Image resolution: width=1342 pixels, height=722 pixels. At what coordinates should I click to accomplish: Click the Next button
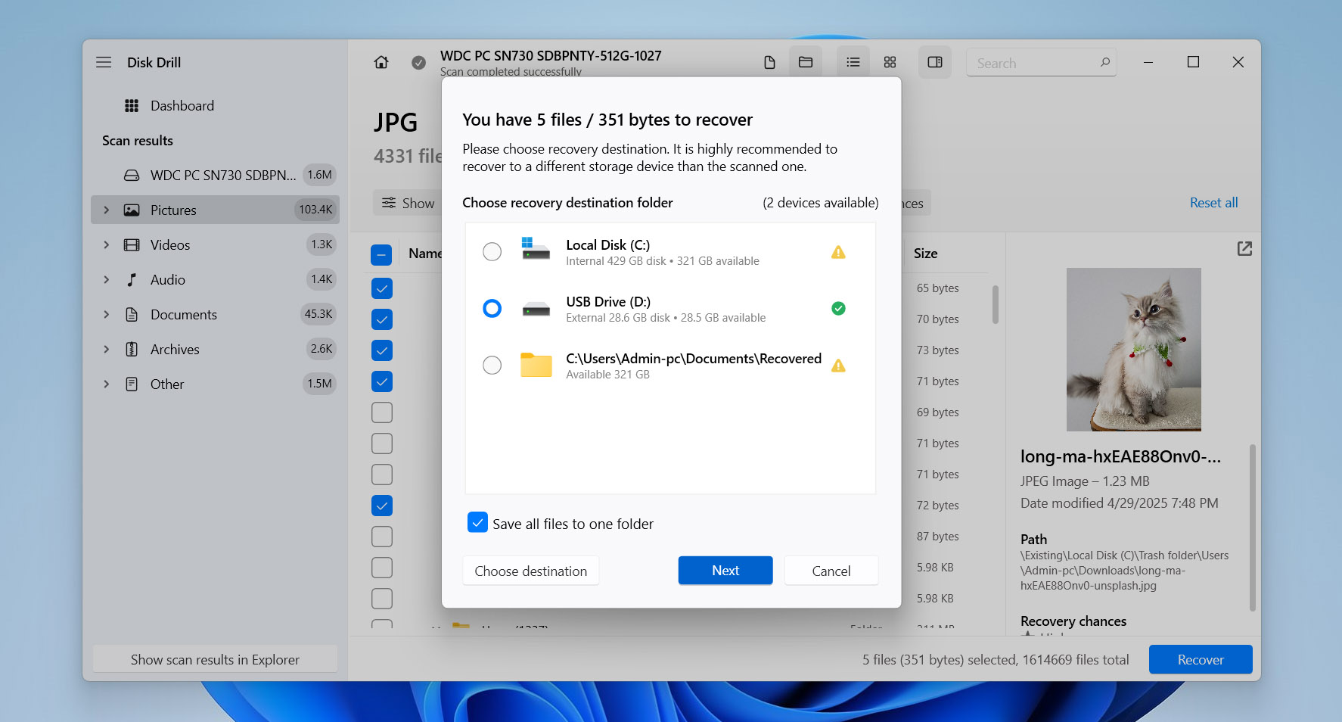point(725,571)
